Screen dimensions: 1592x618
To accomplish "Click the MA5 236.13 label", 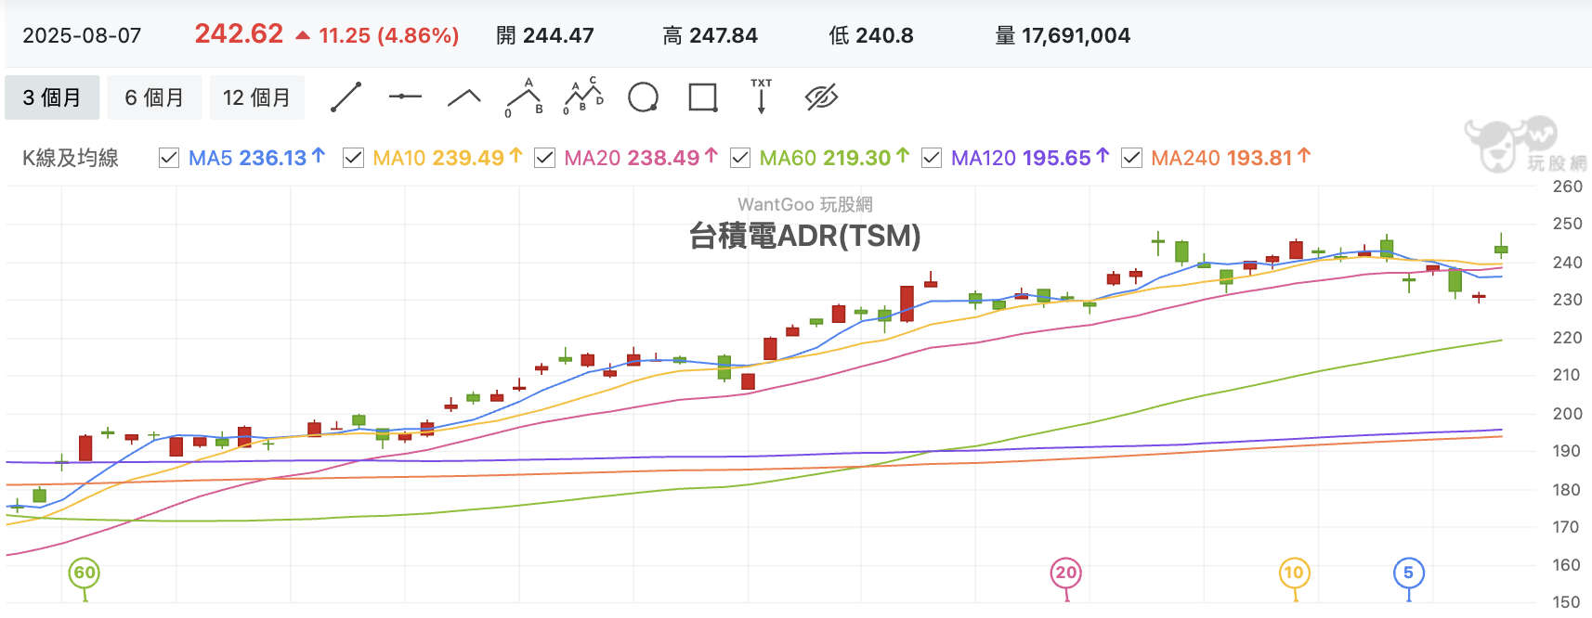I will point(256,158).
